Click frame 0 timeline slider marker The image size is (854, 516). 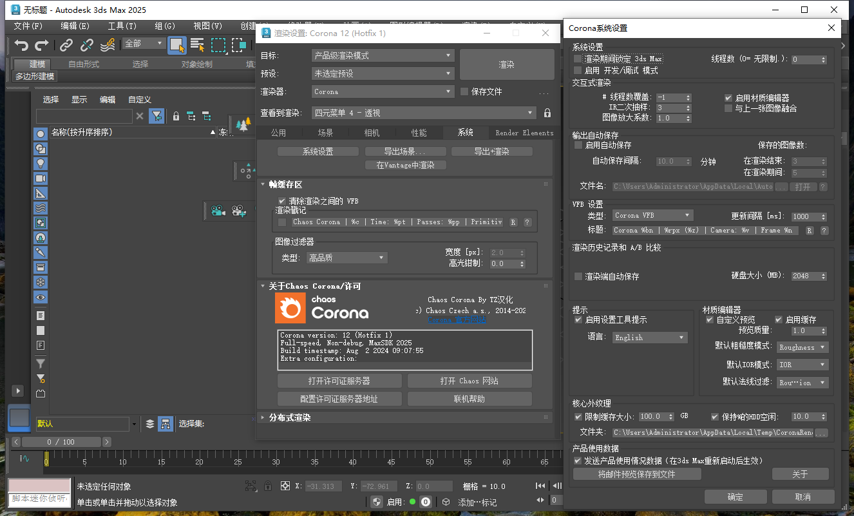[x=46, y=459]
